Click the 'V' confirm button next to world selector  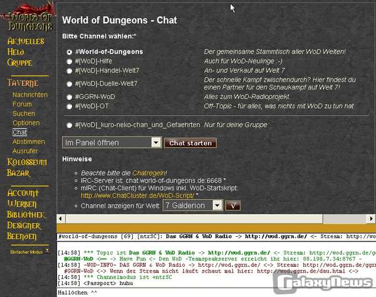tap(232, 206)
